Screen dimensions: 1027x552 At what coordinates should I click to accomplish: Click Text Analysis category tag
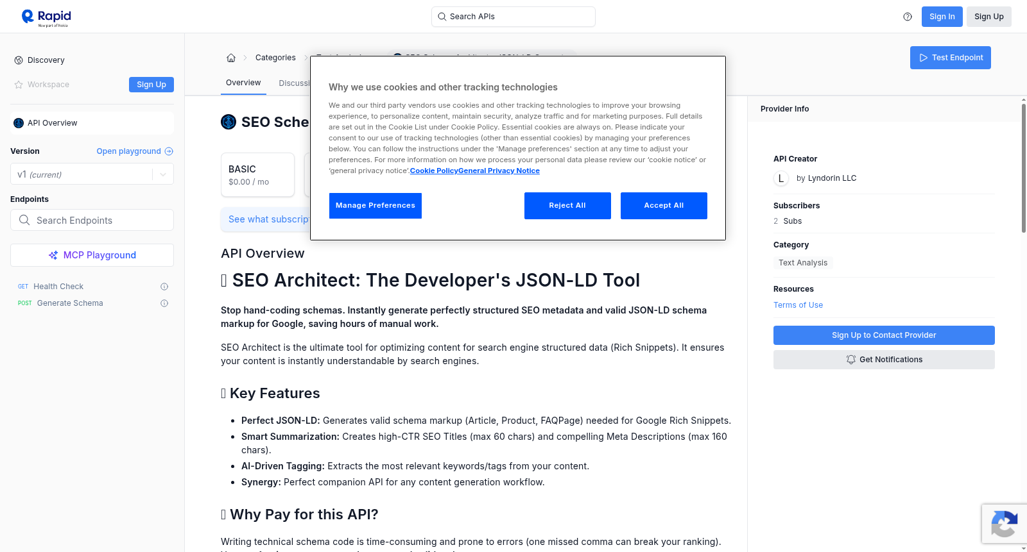coord(803,263)
